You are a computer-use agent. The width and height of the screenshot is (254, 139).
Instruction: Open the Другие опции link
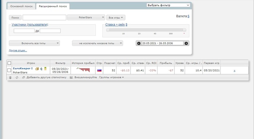[18, 51]
